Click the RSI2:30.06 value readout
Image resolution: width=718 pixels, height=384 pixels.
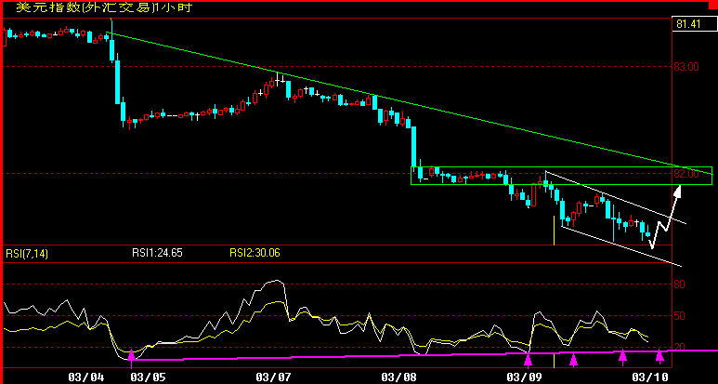click(255, 253)
